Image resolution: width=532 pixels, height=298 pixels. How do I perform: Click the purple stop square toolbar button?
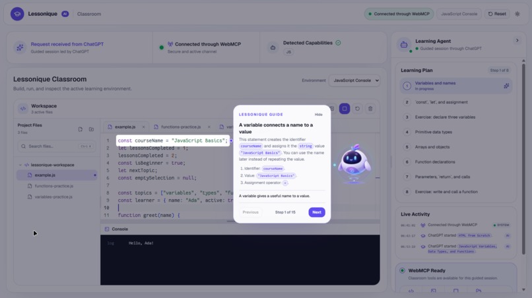click(x=345, y=109)
